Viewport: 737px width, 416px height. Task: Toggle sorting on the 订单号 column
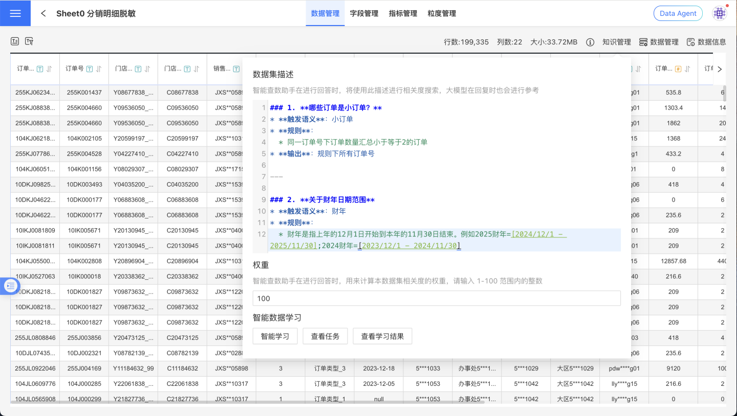click(99, 69)
